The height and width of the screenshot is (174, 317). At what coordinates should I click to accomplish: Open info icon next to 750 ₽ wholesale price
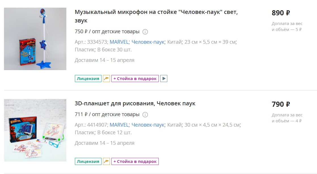coord(145,32)
